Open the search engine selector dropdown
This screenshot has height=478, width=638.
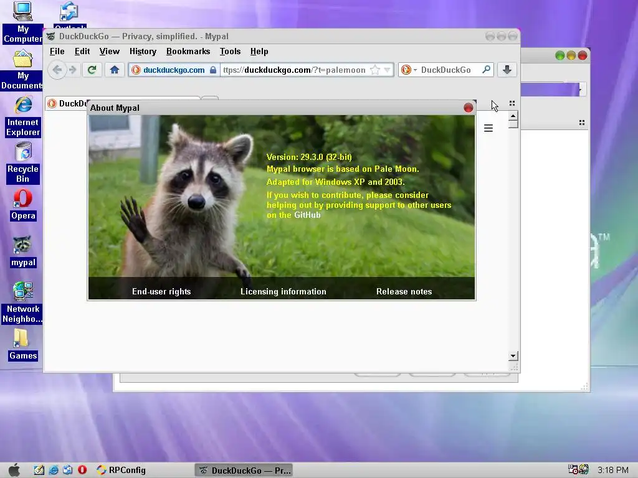pyautogui.click(x=409, y=70)
